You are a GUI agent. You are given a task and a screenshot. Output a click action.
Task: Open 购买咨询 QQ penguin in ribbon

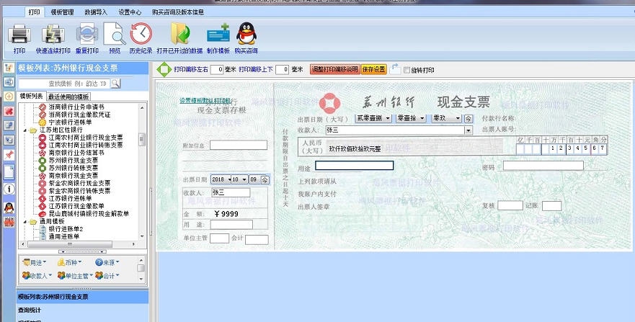tap(247, 34)
